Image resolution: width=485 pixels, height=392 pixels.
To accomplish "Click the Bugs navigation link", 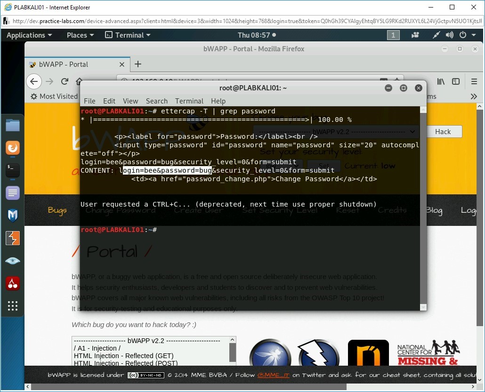I will click(x=57, y=210).
